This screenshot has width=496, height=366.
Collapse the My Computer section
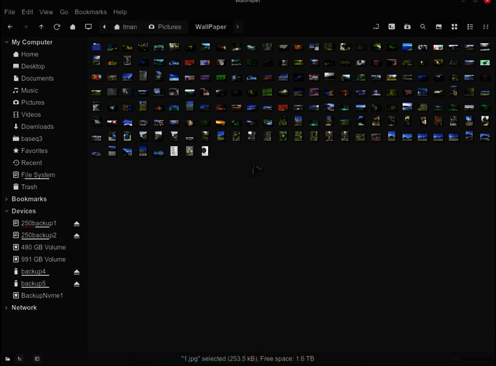pos(6,42)
